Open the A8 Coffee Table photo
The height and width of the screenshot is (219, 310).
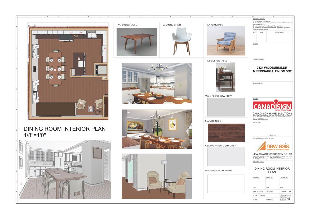click(x=225, y=77)
